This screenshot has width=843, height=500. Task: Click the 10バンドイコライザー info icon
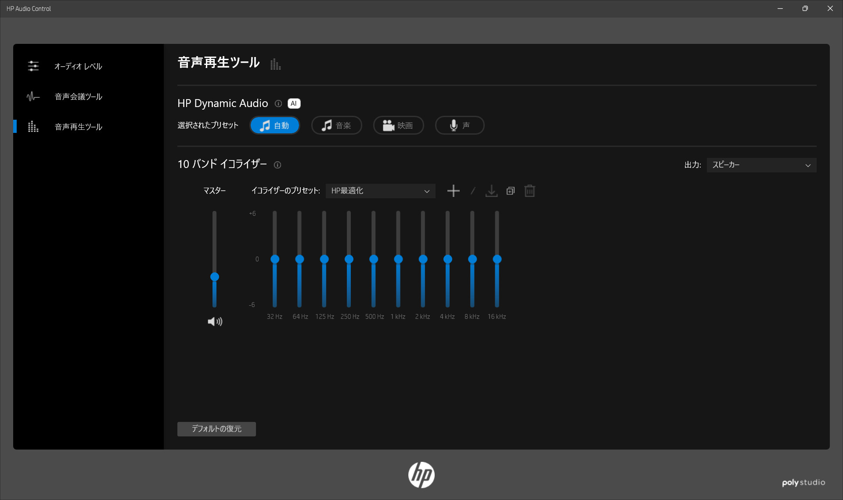click(277, 165)
